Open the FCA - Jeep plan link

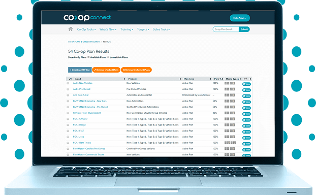[x=78, y=137]
